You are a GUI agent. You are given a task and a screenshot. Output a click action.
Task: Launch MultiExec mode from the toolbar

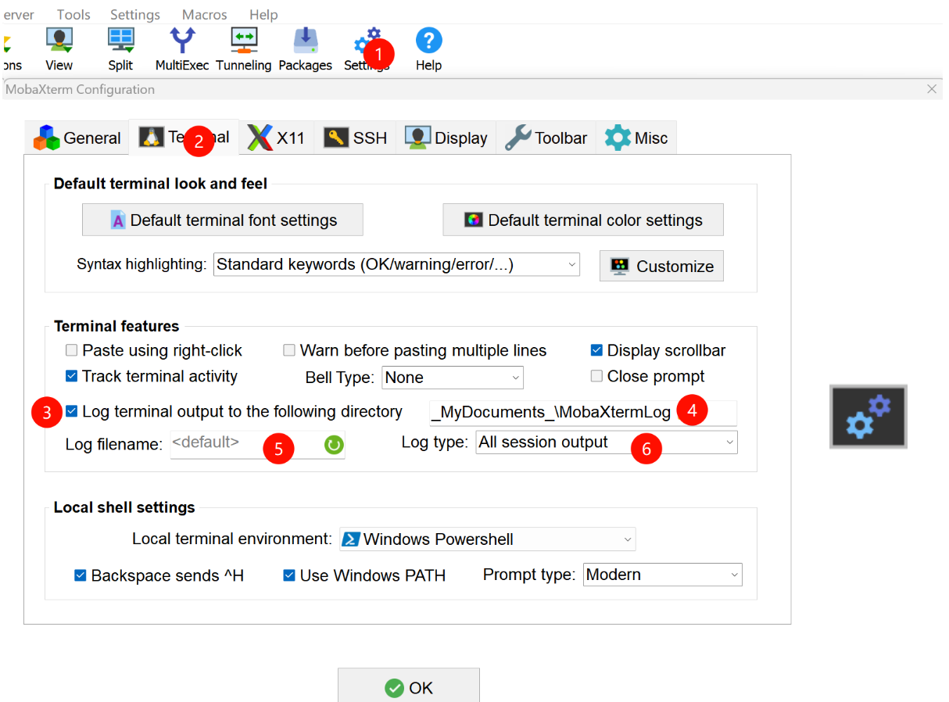pos(182,49)
